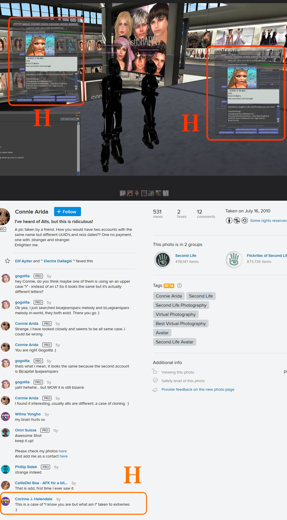The width and height of the screenshot is (287, 520).
Task: Click the PRO badge next to Omri Suissa
Action: click(x=45, y=430)
